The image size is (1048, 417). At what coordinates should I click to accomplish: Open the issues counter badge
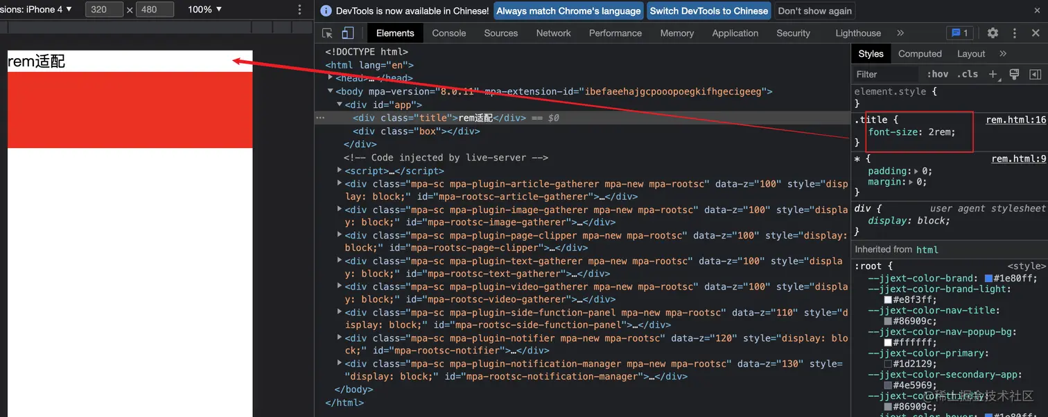click(960, 33)
